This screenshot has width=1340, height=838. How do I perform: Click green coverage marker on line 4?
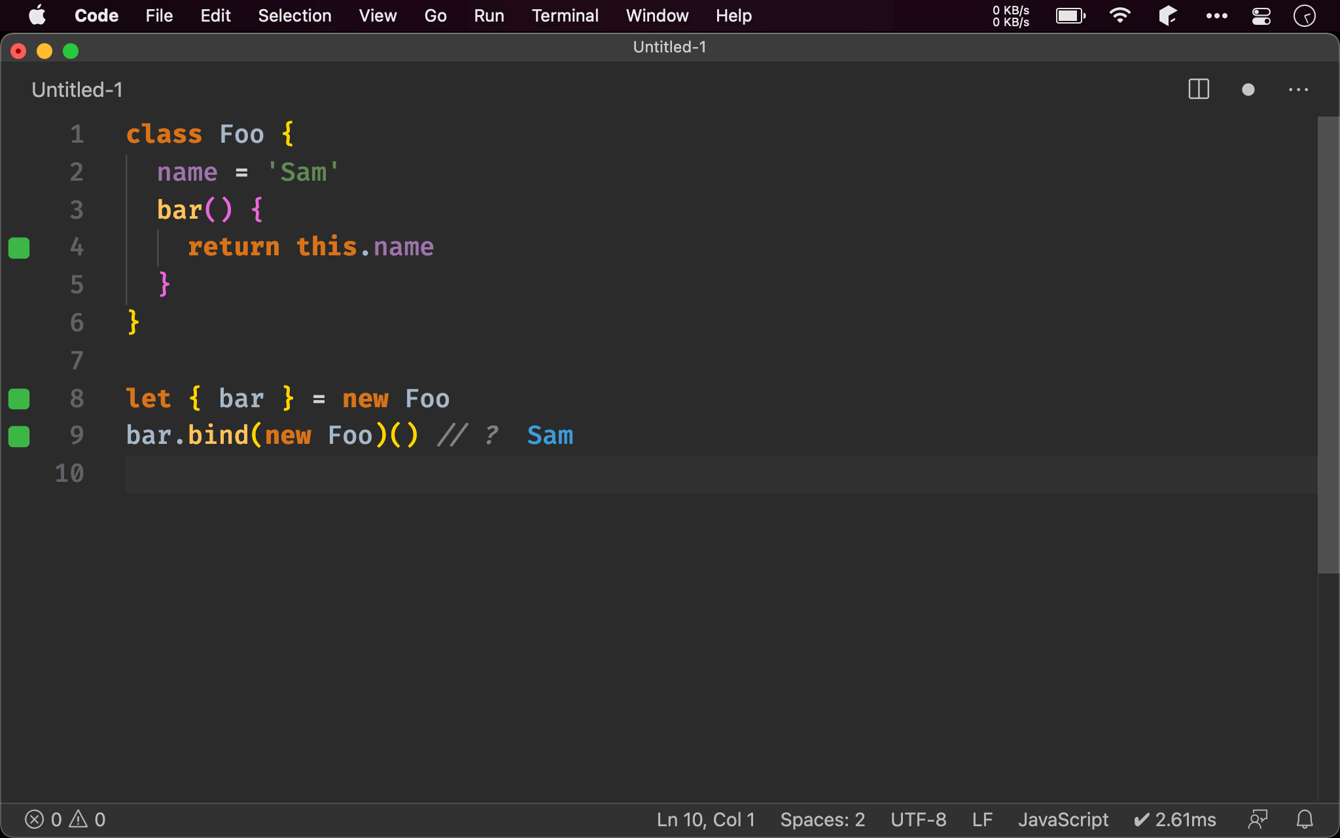pos(19,248)
